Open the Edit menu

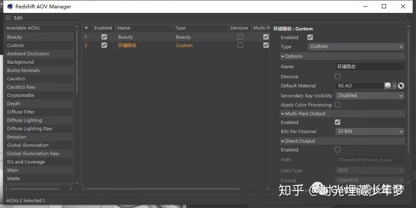18,18
